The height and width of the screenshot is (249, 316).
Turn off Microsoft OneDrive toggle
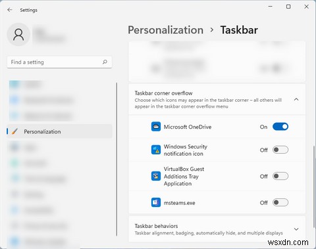click(280, 127)
